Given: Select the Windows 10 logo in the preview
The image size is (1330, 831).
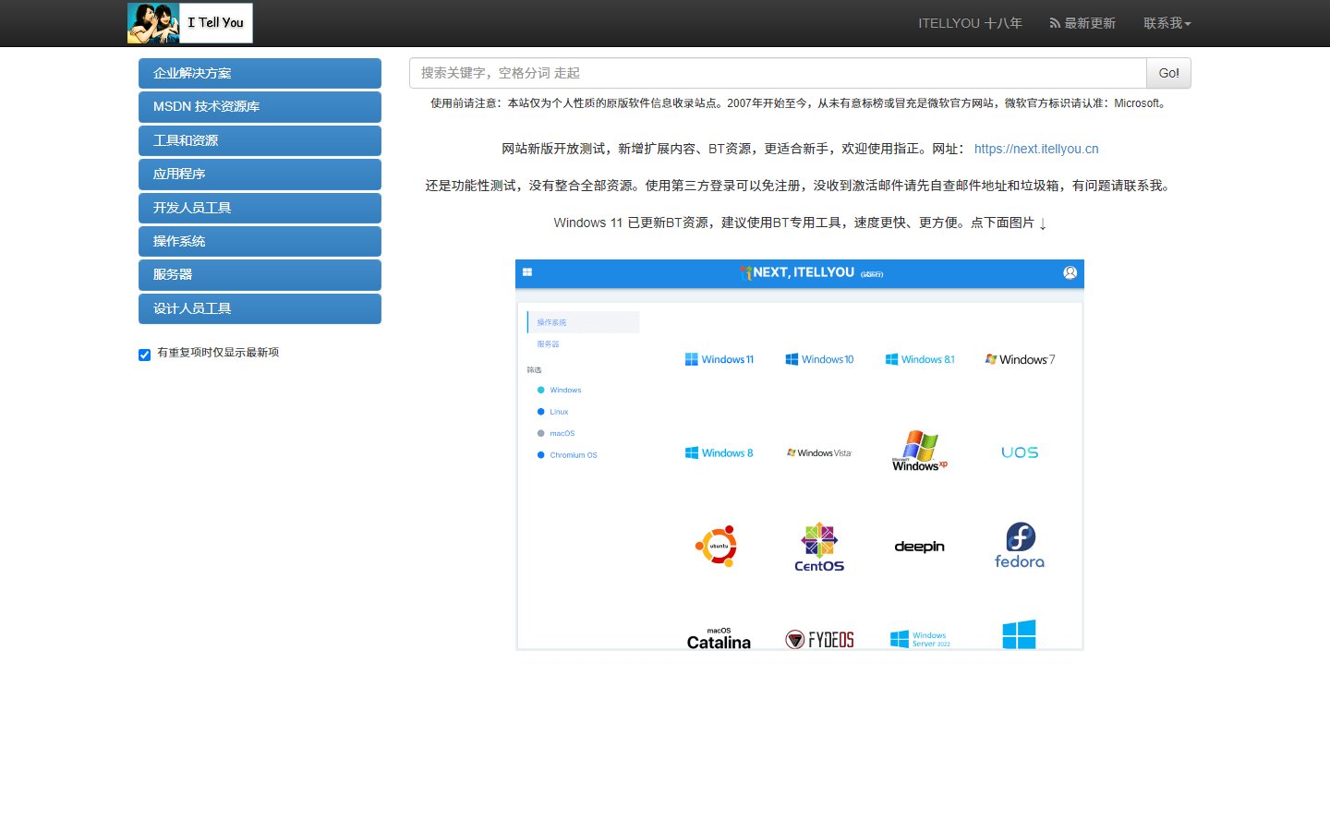Looking at the screenshot, I should tap(819, 359).
